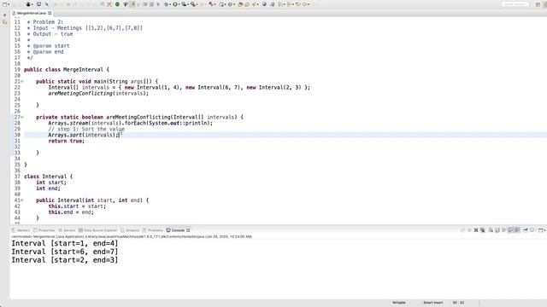Collapse the main method fold marker on line 21
Screen dimensions: 547x307
click(22, 82)
